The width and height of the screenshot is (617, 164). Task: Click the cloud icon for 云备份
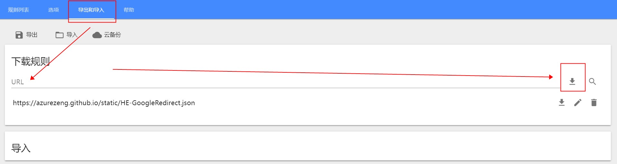(x=97, y=35)
